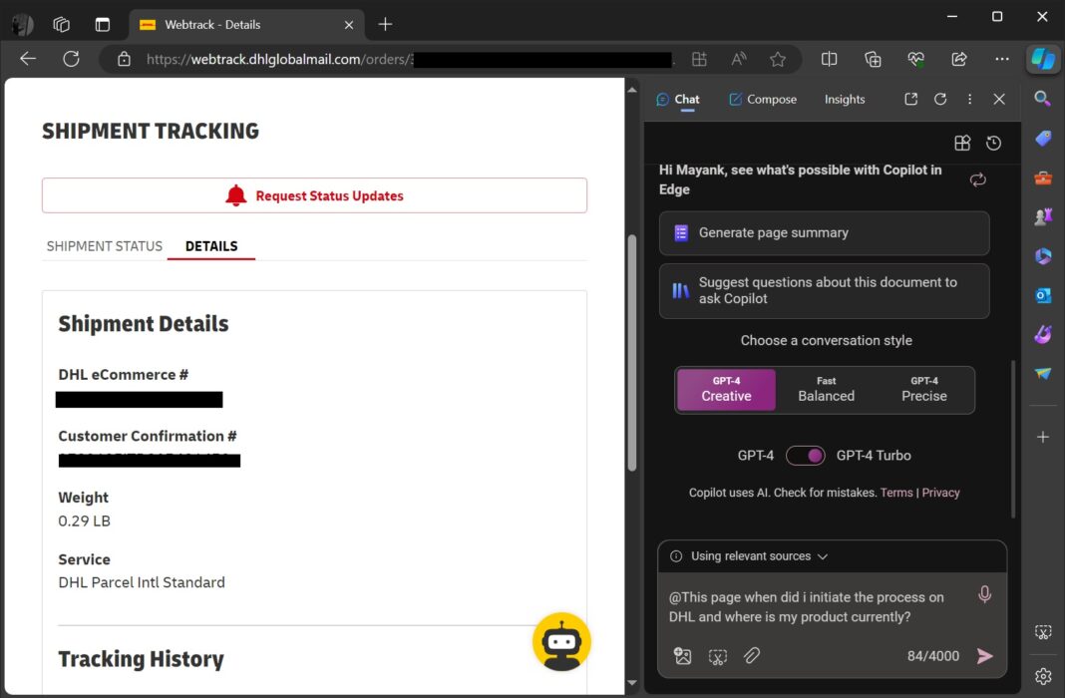Image resolution: width=1065 pixels, height=698 pixels.
Task: Click the sidebar screenshot icon
Action: [x=1043, y=632]
